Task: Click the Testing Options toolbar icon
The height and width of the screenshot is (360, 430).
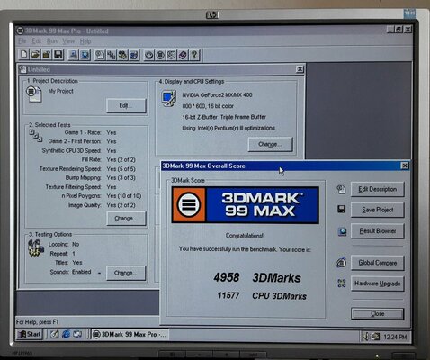Action: (122, 55)
